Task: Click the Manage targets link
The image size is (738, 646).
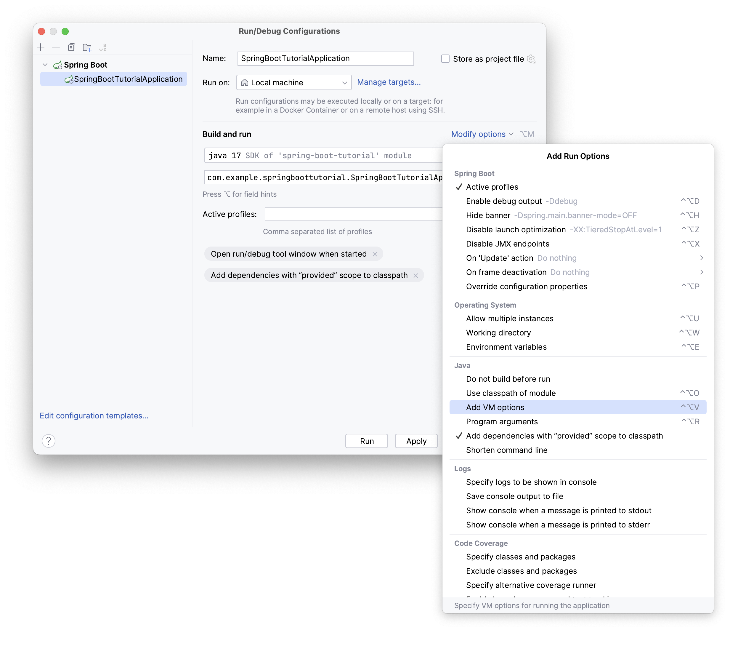Action: point(389,82)
